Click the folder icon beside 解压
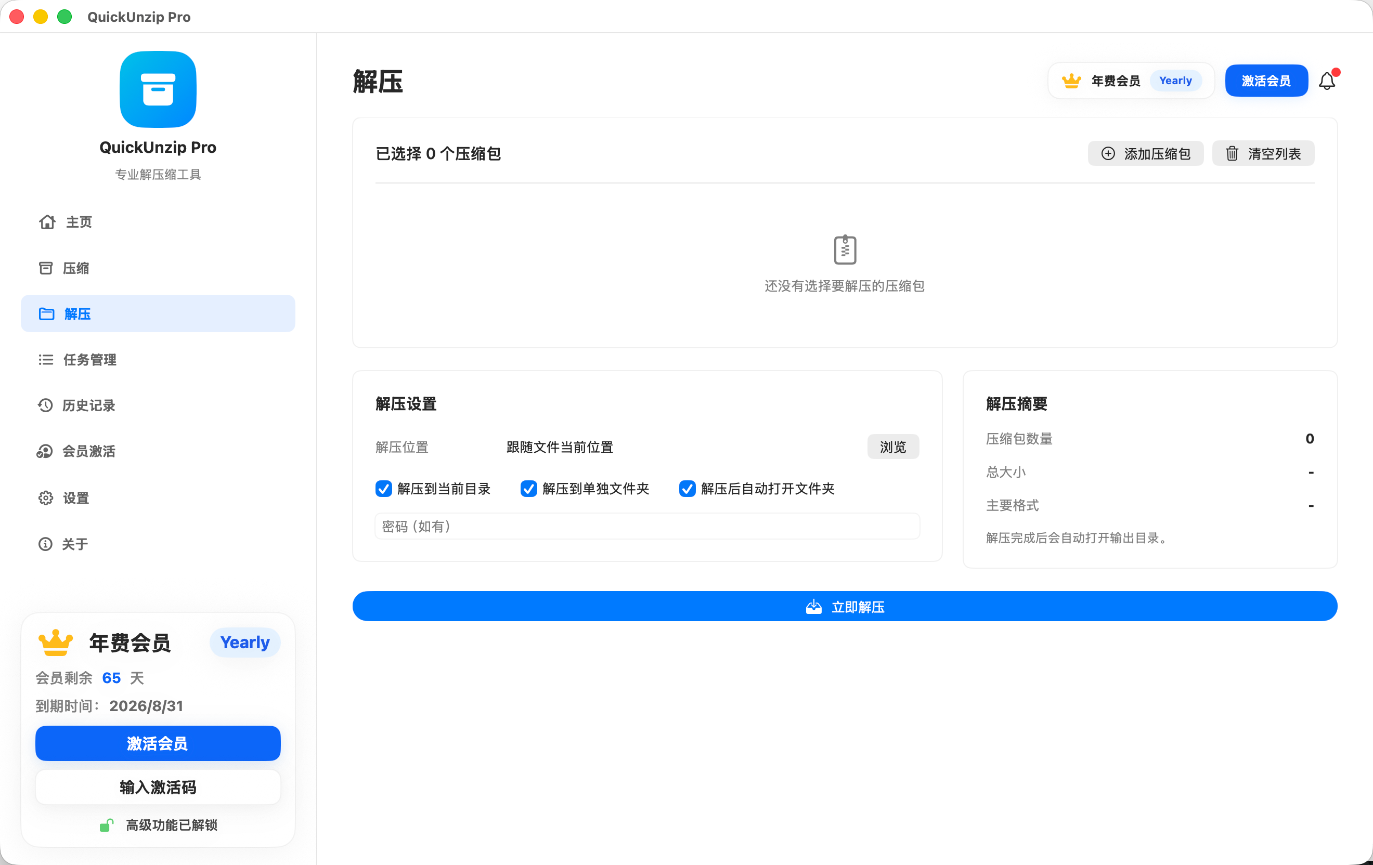1373x865 pixels. pyautogui.click(x=46, y=314)
